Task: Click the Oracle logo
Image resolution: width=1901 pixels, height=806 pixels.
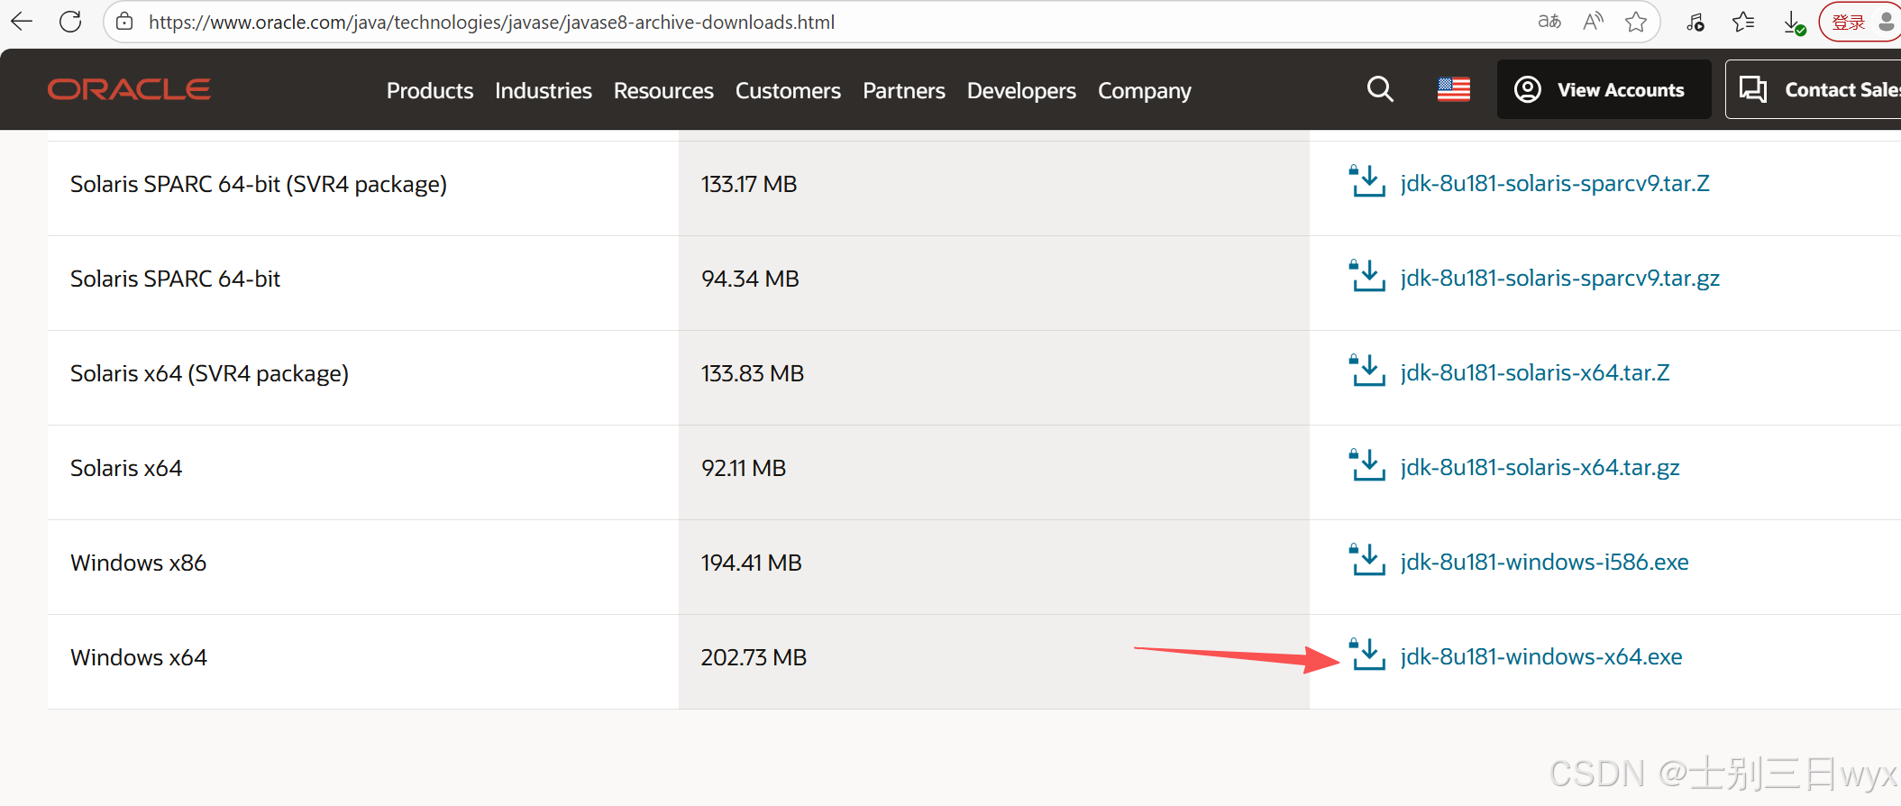Action: point(129,89)
